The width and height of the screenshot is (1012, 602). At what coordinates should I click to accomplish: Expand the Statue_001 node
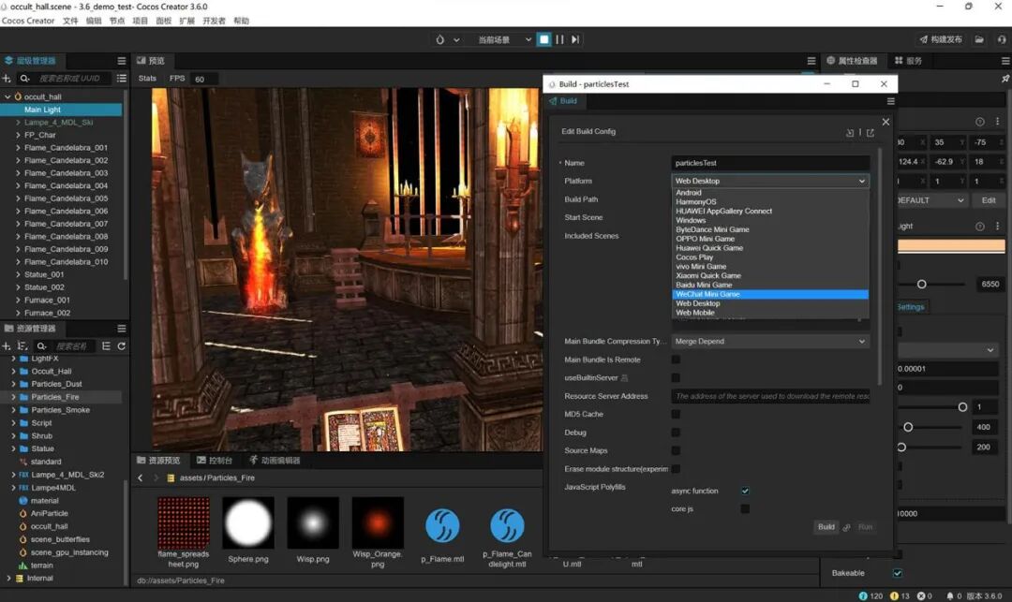tap(18, 274)
